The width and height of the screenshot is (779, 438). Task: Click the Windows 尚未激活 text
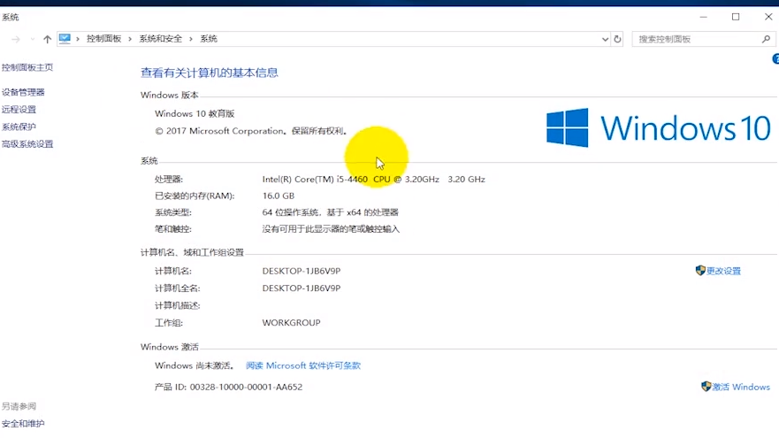pos(195,366)
